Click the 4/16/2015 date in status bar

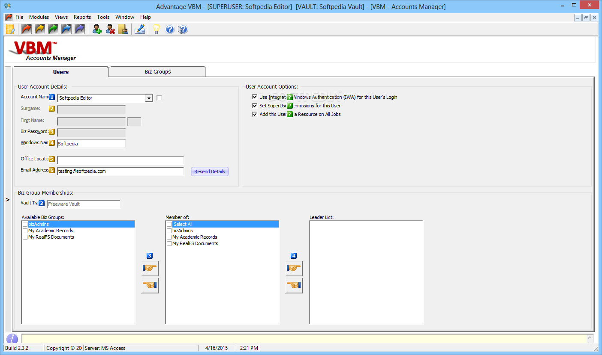point(217,348)
